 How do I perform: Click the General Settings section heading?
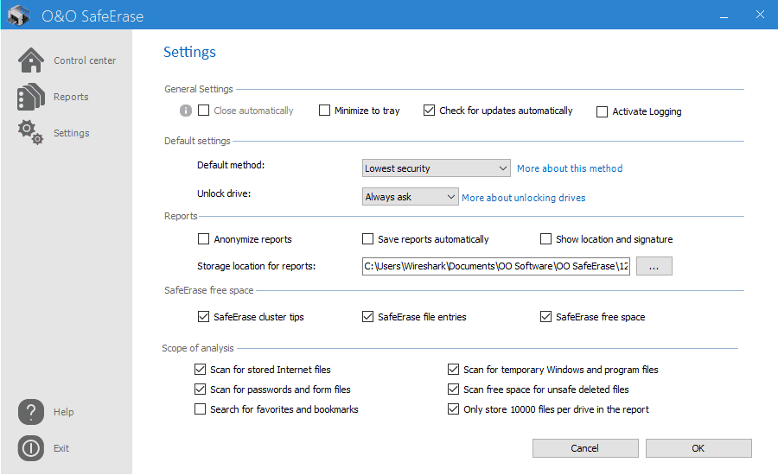tap(199, 89)
